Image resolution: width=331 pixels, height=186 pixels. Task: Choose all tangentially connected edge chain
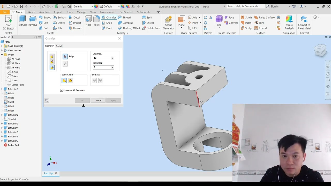[x=64, y=81]
